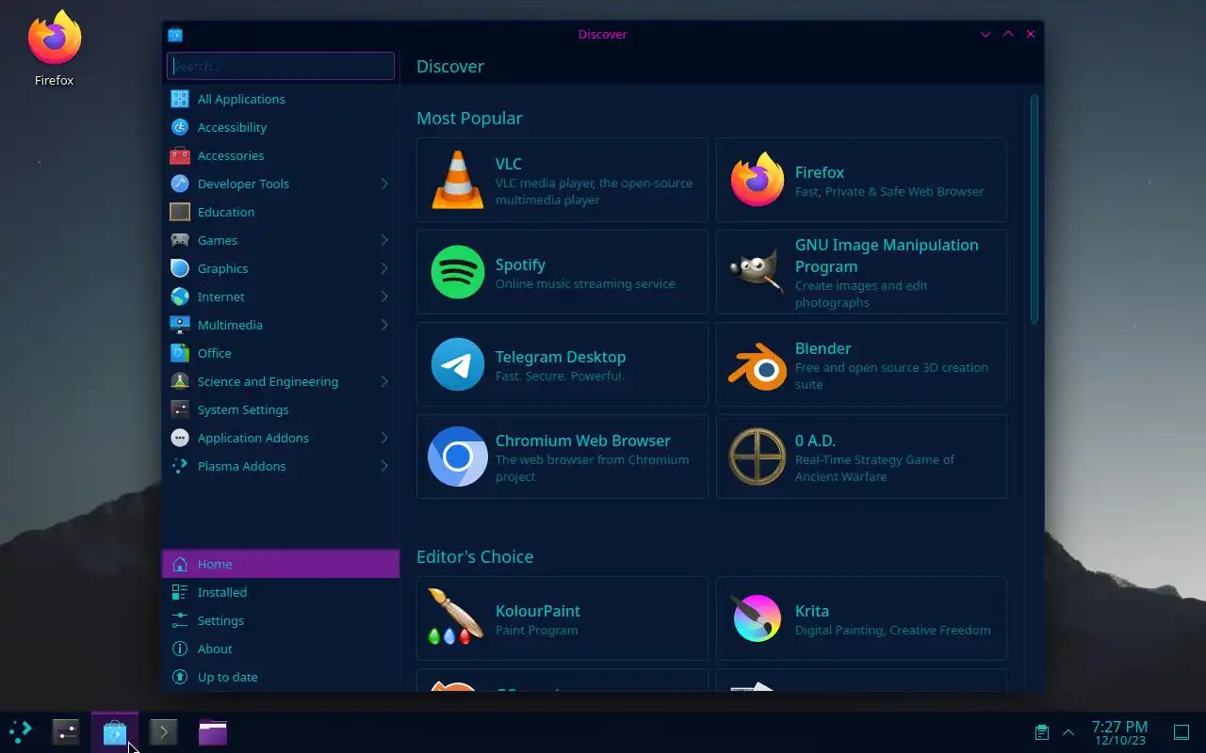Click the Education category label
This screenshot has height=753, width=1206.
coord(226,212)
